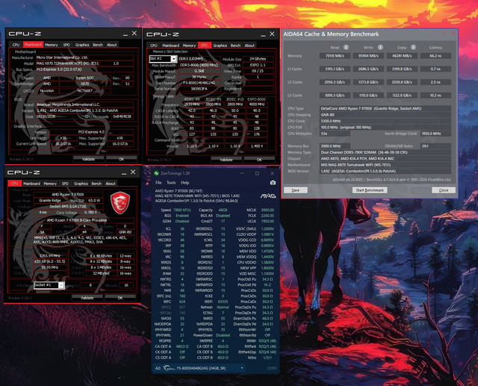Click the ZenTimings MEM VDD value 1.4700V
This screenshot has width=478, height=386.
click(267, 251)
